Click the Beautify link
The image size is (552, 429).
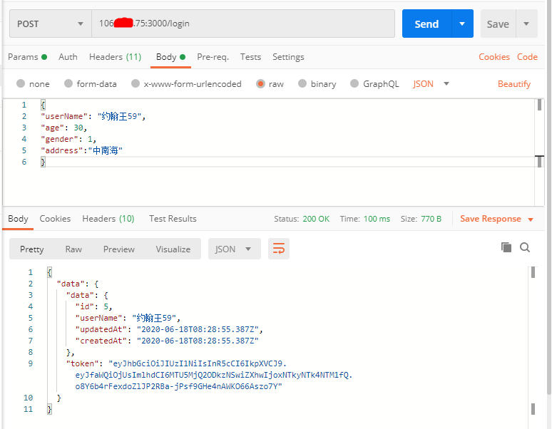click(514, 84)
